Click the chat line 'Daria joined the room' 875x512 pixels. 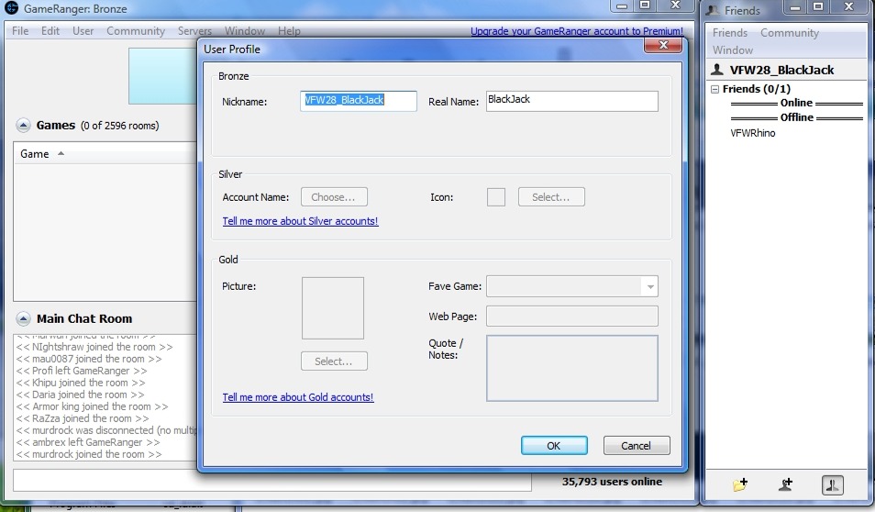click(80, 395)
